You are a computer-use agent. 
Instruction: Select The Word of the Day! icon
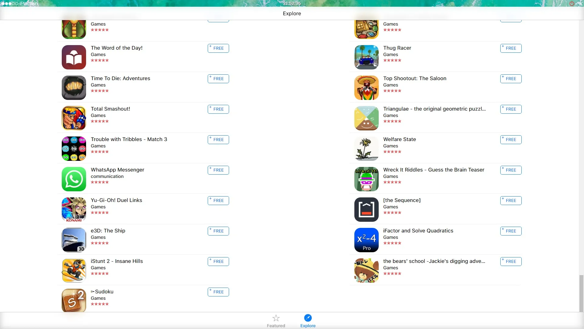point(74,57)
